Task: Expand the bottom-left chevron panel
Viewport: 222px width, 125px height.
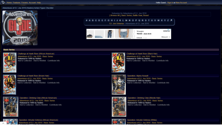Action: pos(3,123)
